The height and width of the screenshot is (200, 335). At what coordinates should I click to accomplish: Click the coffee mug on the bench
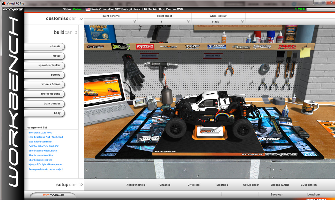(x=310, y=107)
